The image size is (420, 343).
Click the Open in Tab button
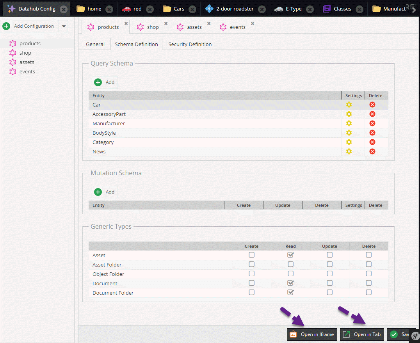[x=362, y=334]
